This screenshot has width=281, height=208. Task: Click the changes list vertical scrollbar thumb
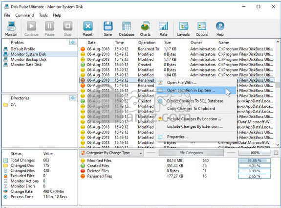click(x=278, y=85)
